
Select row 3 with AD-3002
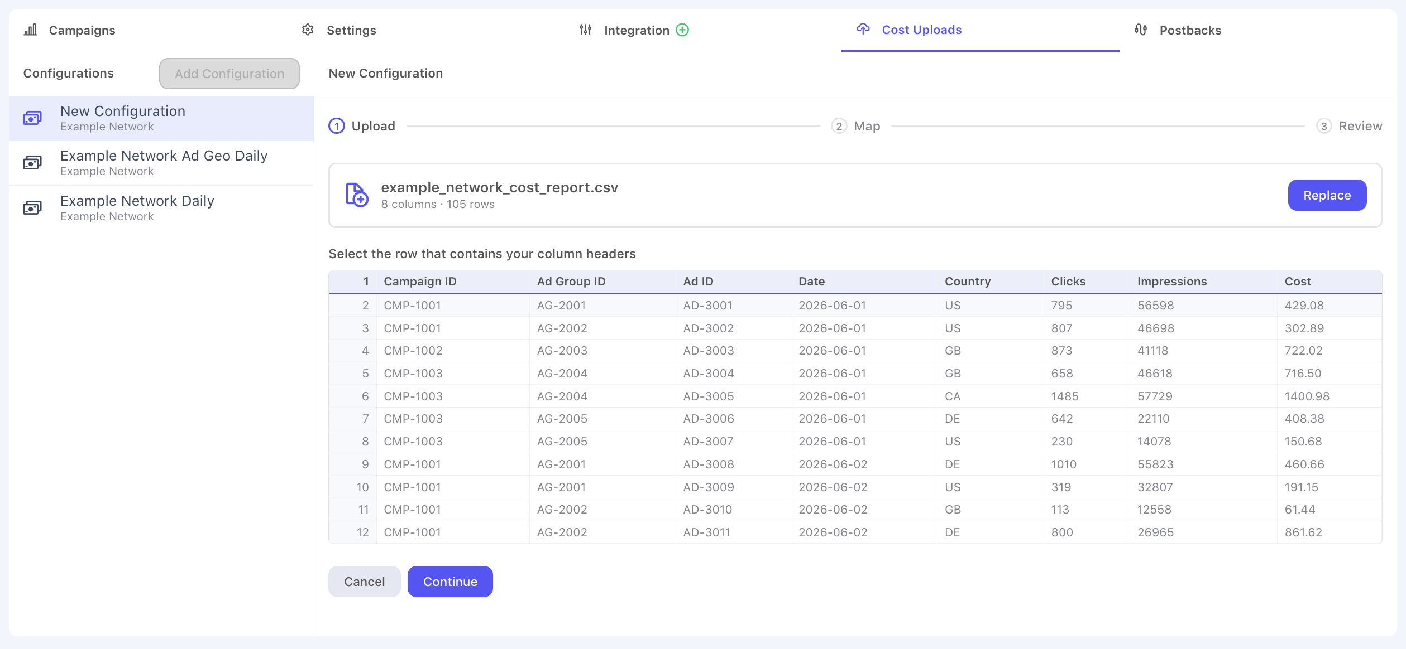[855, 328]
